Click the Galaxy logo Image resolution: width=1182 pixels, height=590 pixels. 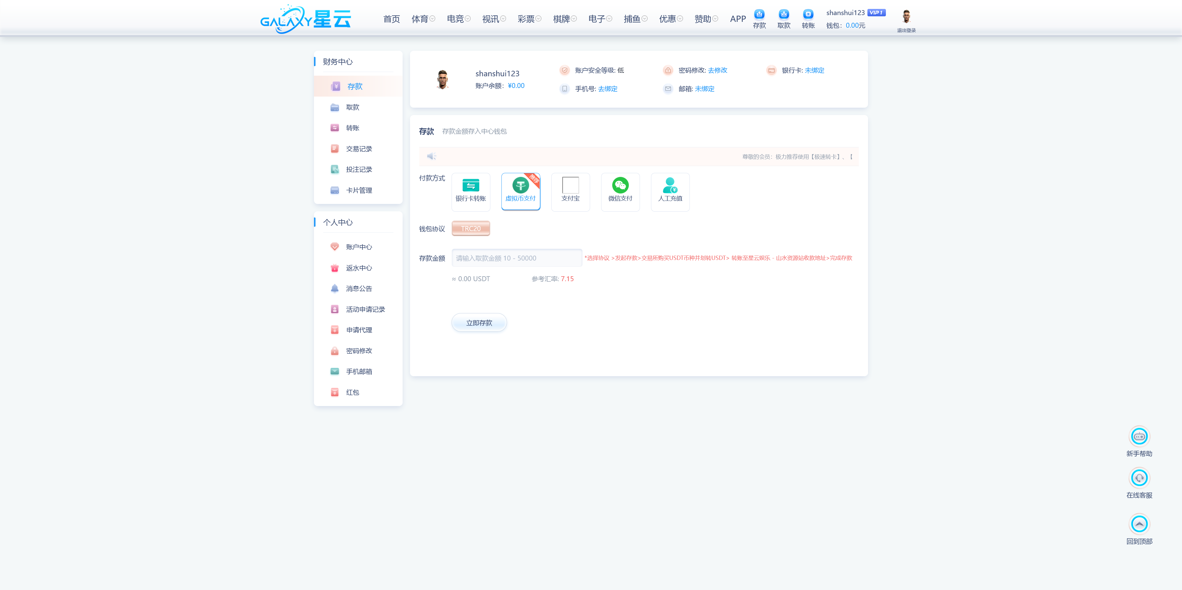click(305, 19)
